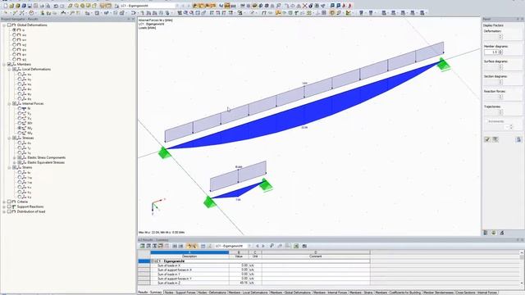Image resolution: width=525 pixels, height=295 pixels.
Task: Go to previous load case in main toolbar
Action: 183,6
